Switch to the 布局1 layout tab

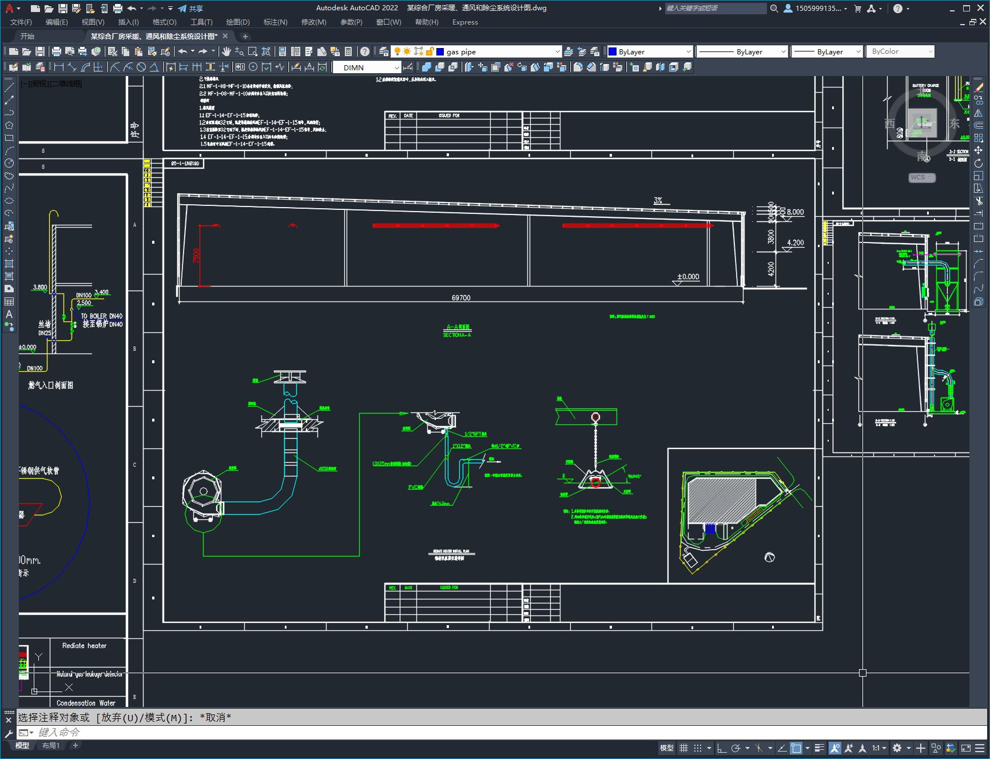point(51,745)
